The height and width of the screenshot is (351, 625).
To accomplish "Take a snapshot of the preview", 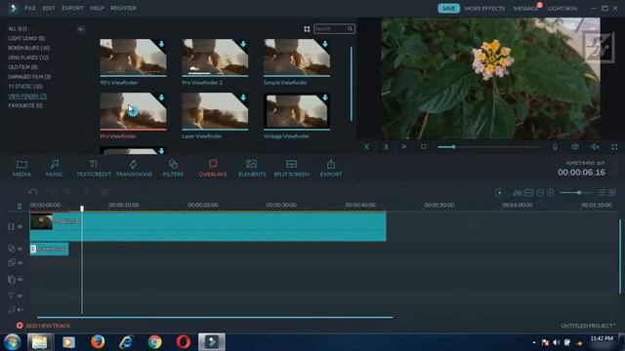I will [x=575, y=147].
